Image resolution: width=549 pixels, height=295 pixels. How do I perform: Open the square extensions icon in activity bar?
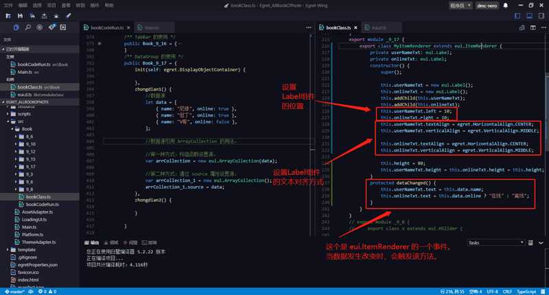(x=63, y=27)
